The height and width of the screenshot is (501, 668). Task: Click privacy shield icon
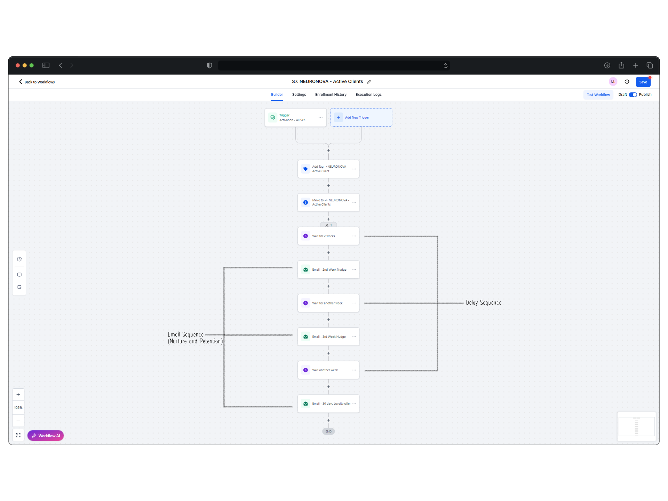(209, 65)
